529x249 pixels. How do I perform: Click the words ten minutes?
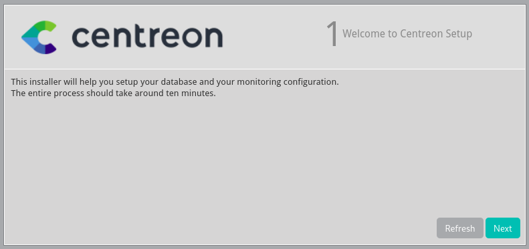tap(191, 93)
